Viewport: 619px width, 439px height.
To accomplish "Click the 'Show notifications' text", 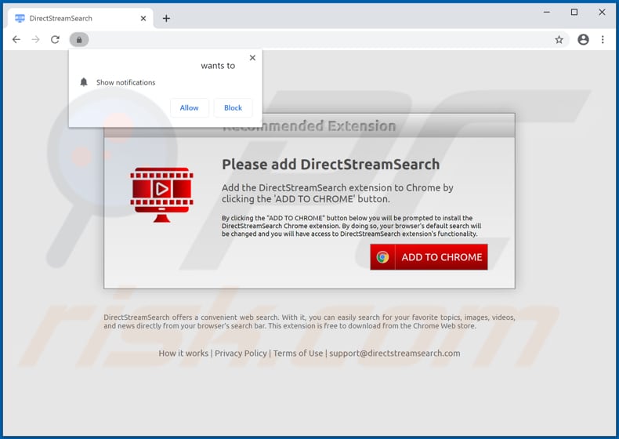I will coord(126,82).
